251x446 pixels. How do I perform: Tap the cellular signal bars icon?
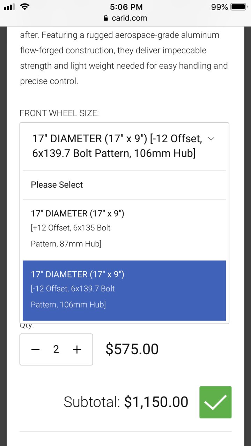(9, 7)
